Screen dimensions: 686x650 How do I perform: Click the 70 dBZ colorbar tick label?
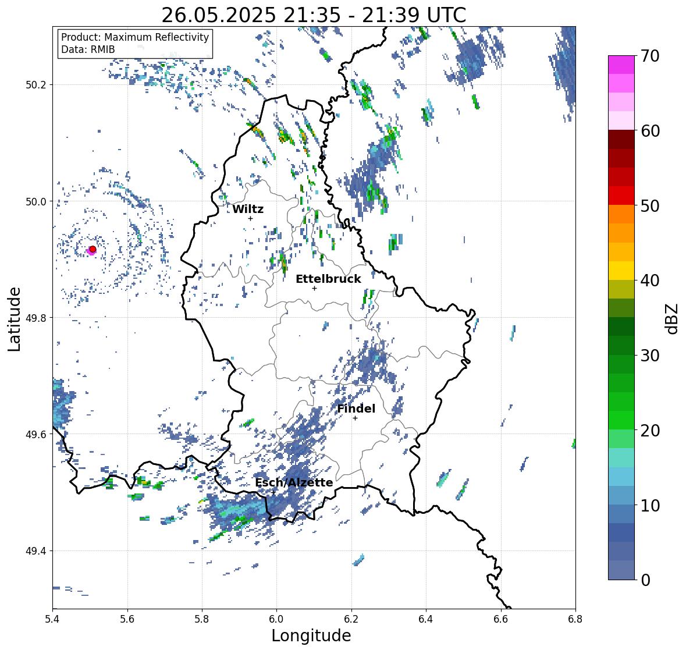650,56
